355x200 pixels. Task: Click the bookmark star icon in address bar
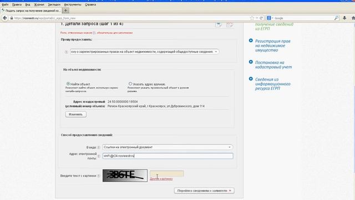tap(252, 18)
